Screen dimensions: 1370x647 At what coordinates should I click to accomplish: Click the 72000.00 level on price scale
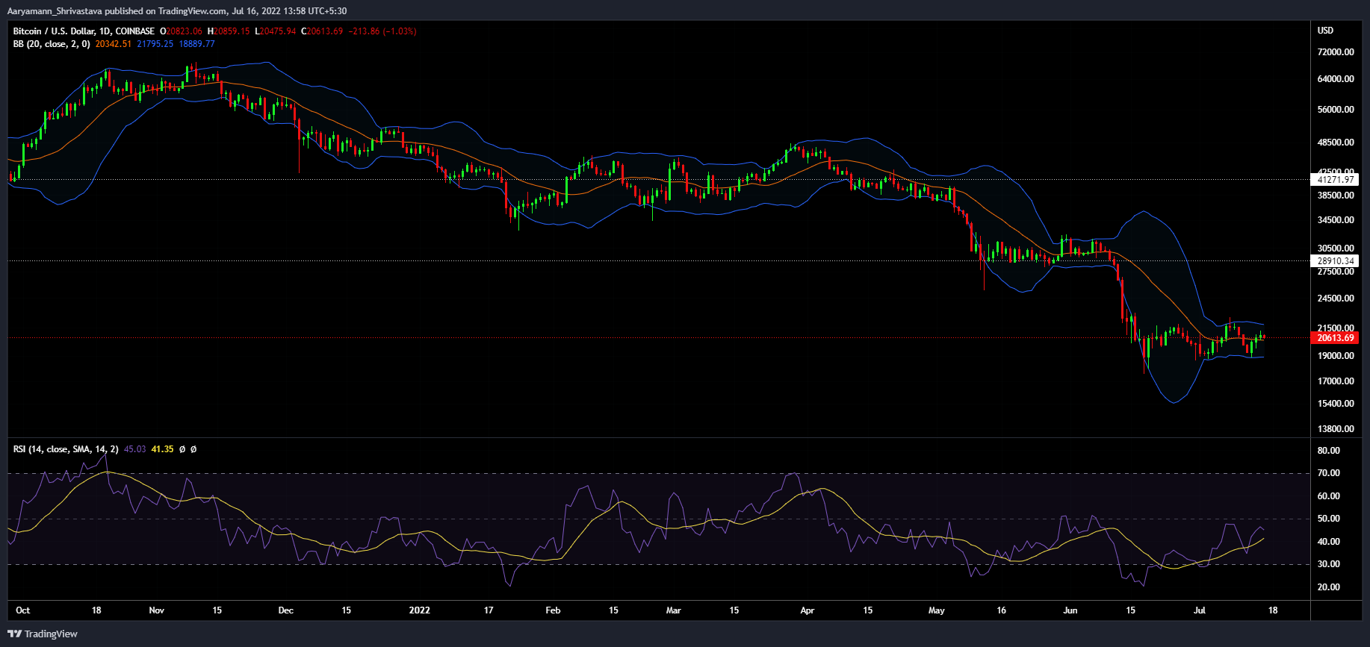click(1336, 52)
